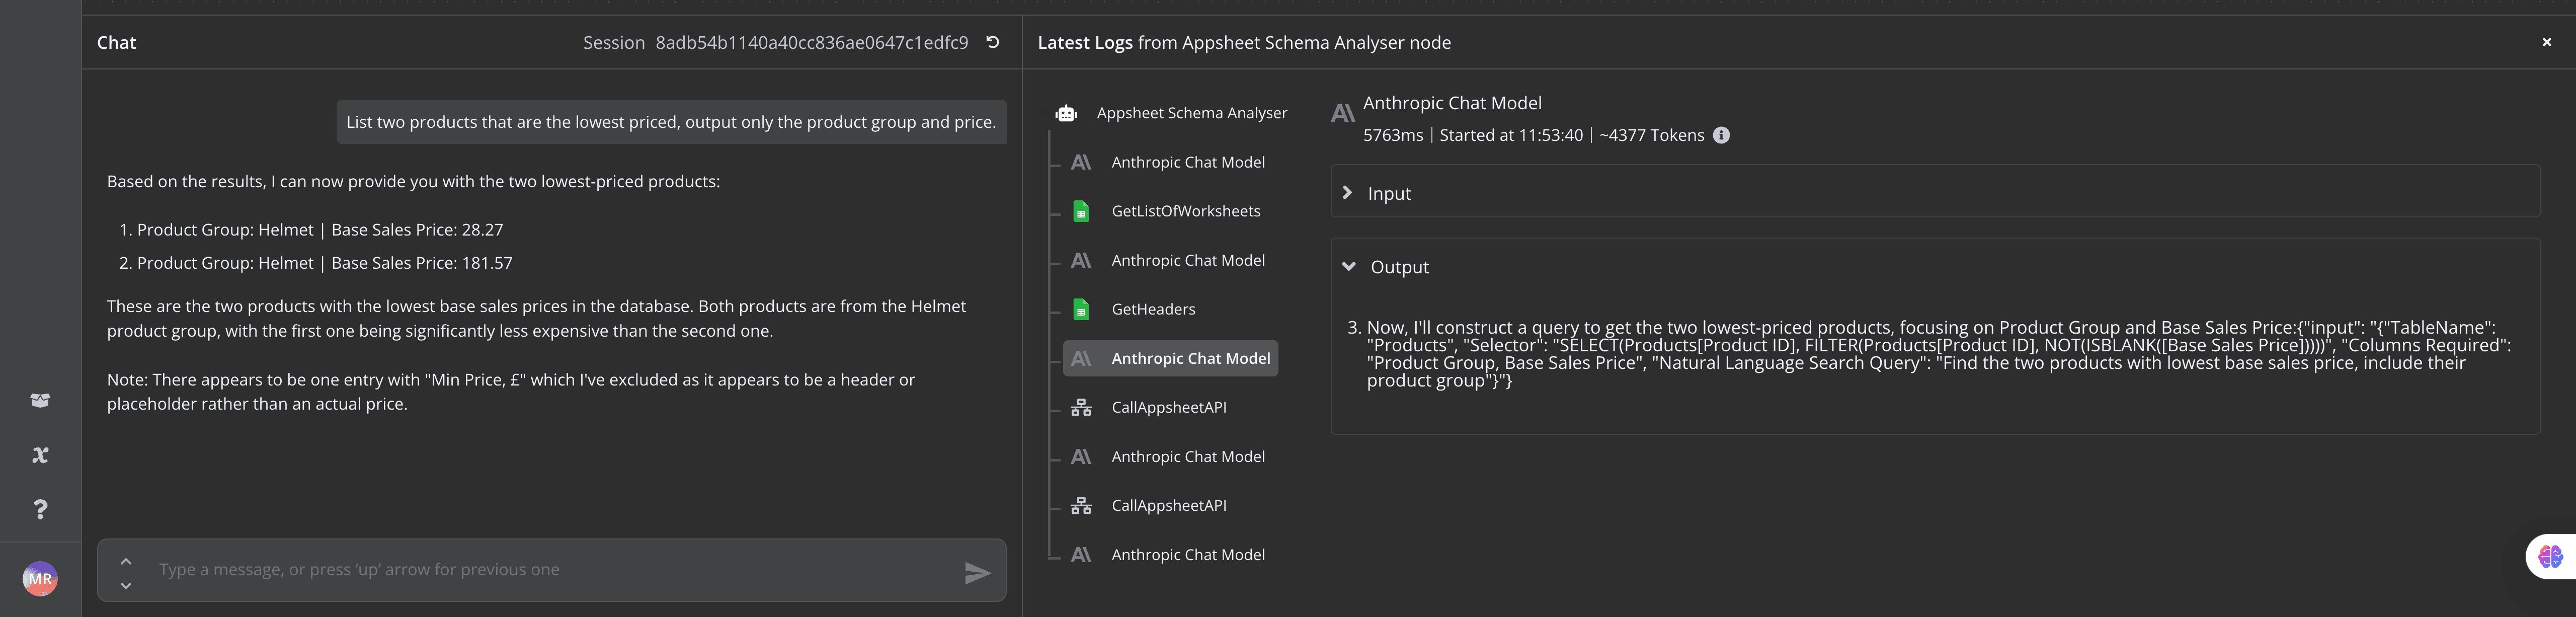Screen dimensions: 2576x617
Task: Open the variables icon in sidebar
Action: point(40,455)
